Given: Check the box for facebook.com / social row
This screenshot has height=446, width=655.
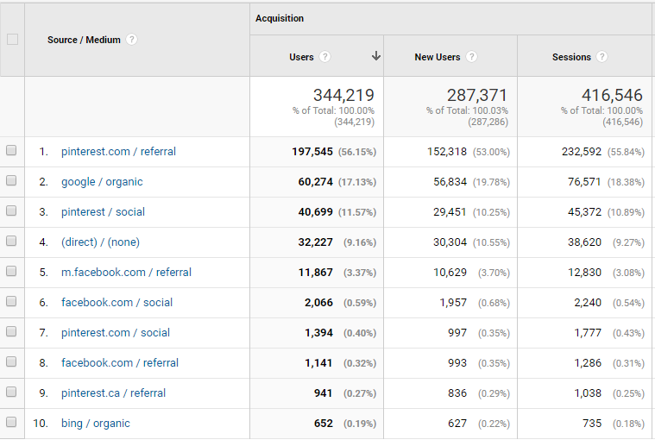Looking at the screenshot, I should pyautogui.click(x=11, y=302).
